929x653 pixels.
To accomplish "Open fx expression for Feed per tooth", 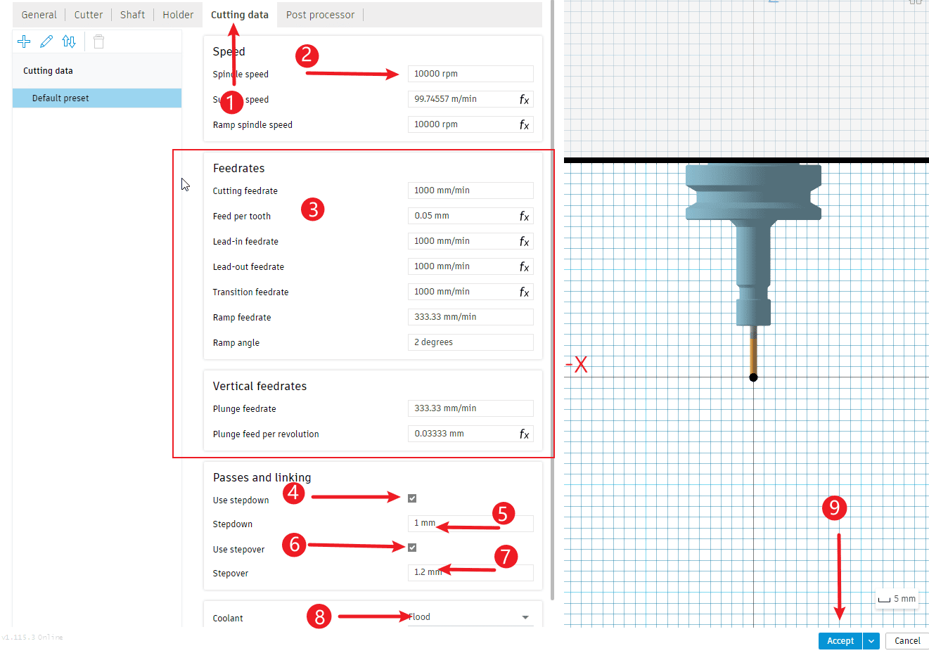I will click(524, 216).
